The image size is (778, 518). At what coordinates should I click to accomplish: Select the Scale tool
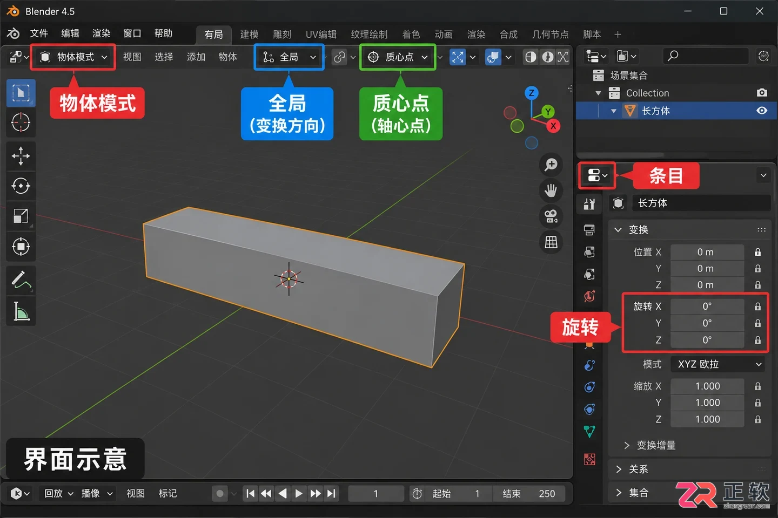tap(21, 216)
